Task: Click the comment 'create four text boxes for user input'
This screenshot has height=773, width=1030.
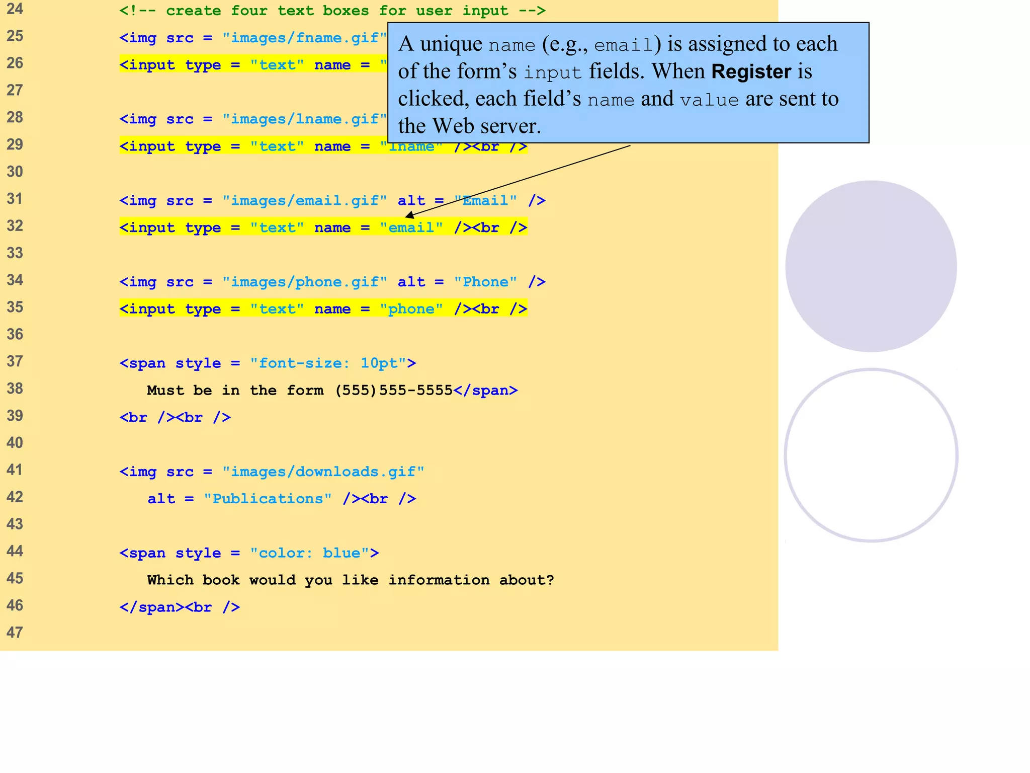Action: pyautogui.click(x=332, y=11)
